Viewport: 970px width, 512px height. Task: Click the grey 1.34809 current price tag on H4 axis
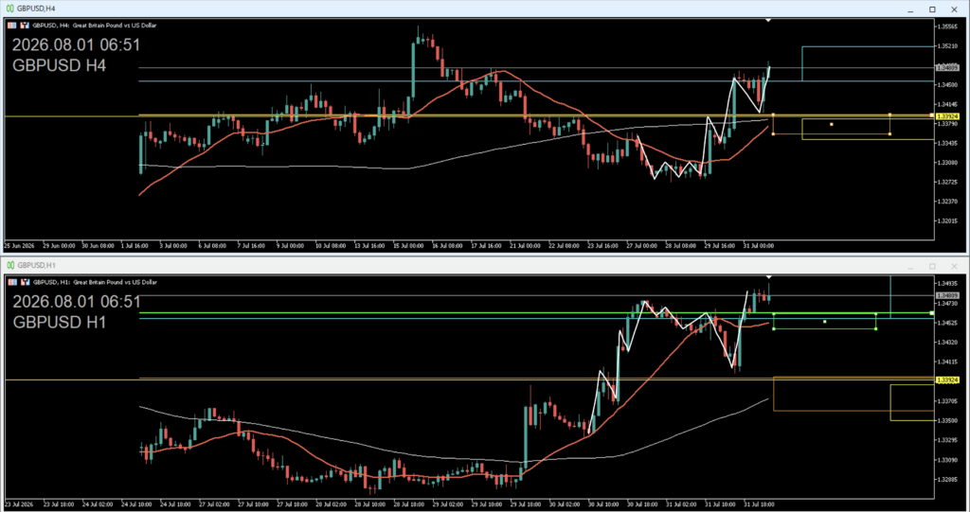point(947,68)
